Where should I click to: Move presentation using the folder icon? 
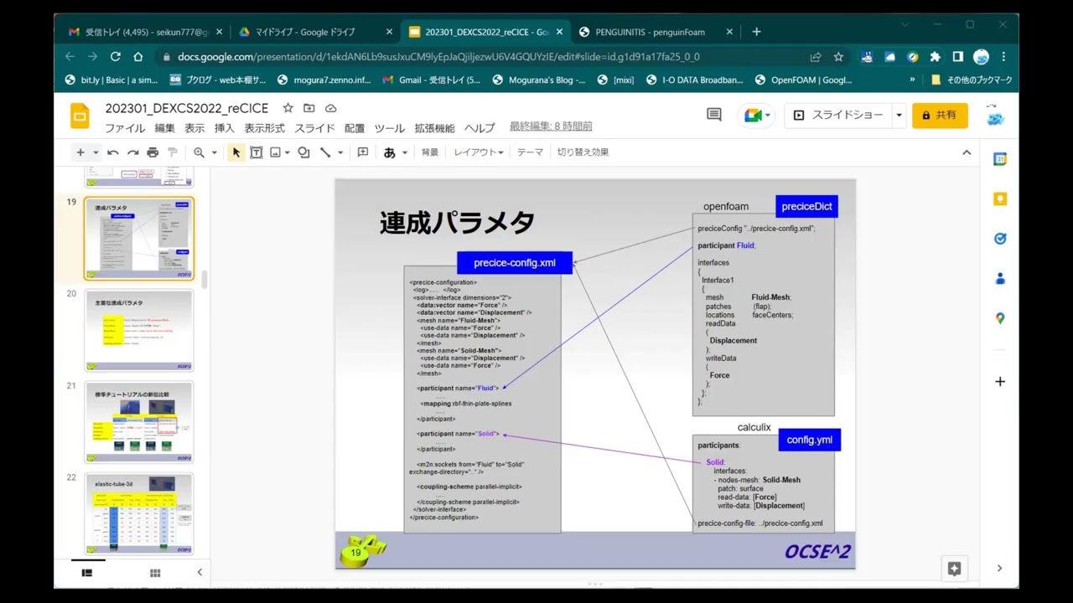click(309, 108)
